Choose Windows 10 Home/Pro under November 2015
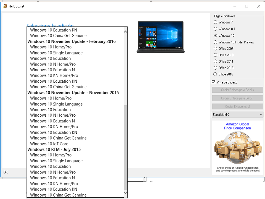Image resolution: width=265 pixels, height=199 pixels. tap(51, 98)
